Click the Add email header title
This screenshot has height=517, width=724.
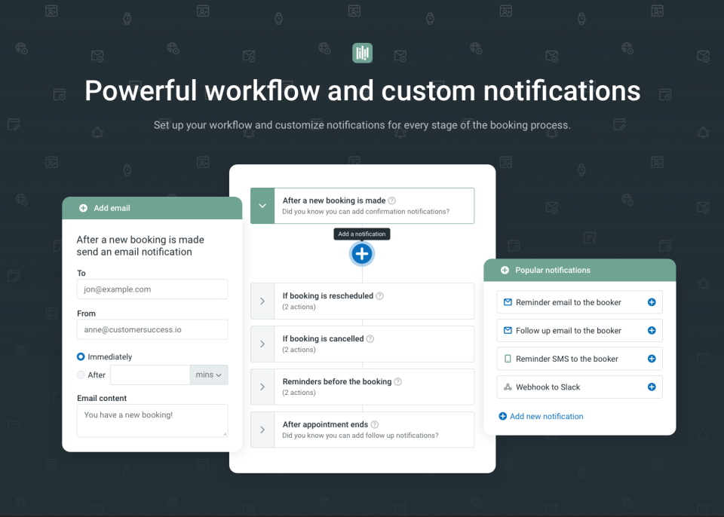(x=112, y=208)
